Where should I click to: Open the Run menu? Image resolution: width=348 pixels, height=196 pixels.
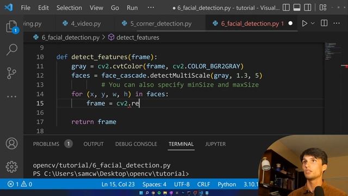(x=132, y=8)
